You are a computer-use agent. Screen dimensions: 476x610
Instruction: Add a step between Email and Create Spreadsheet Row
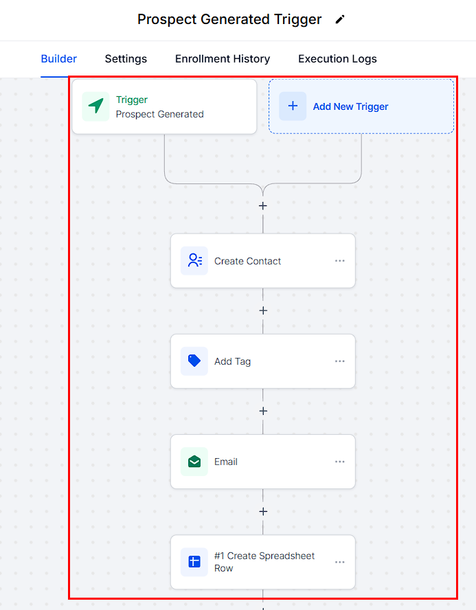[x=263, y=511]
